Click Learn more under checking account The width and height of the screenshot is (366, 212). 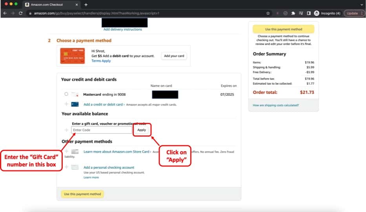(91, 177)
